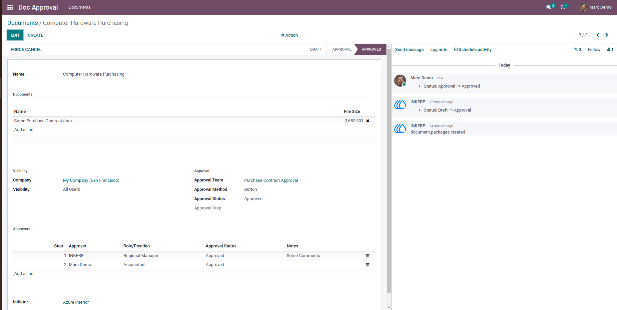The height and width of the screenshot is (310, 617).
Task: Click the CREATE button
Action: 36,35
